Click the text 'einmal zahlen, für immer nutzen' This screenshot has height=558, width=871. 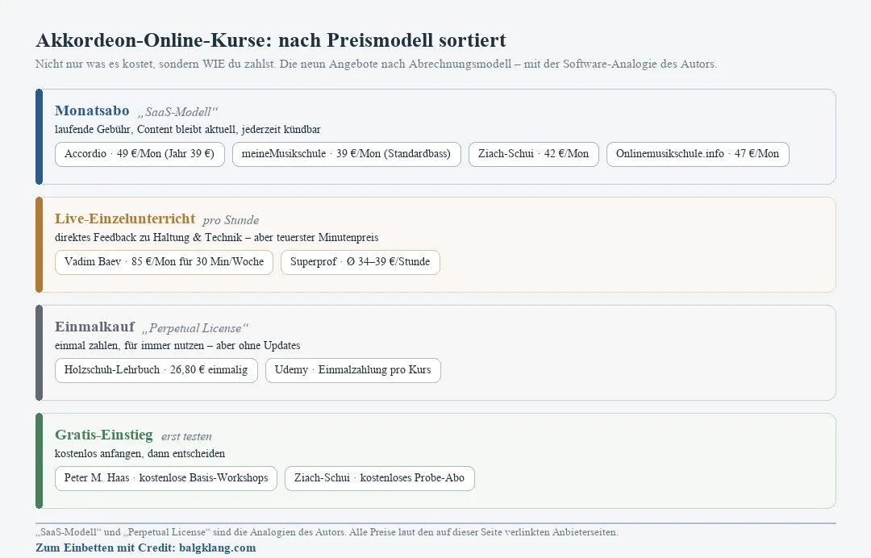129,345
